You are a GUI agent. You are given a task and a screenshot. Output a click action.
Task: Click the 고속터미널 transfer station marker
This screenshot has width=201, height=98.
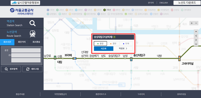click(179, 58)
